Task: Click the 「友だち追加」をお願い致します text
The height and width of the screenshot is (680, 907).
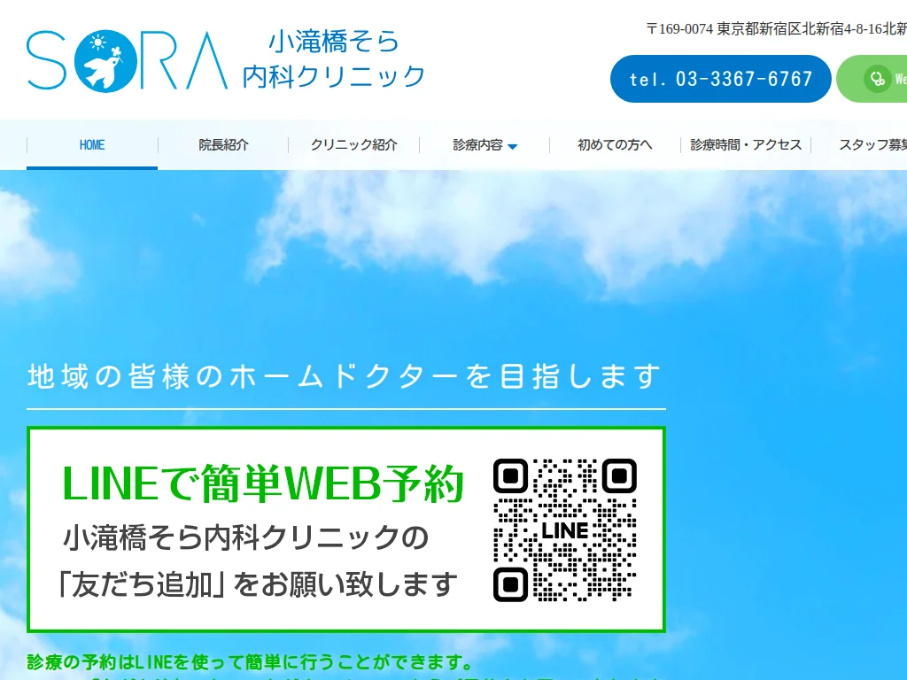Action: (x=258, y=584)
